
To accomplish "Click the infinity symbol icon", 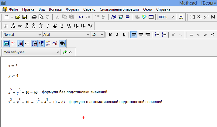I will 20,26.
